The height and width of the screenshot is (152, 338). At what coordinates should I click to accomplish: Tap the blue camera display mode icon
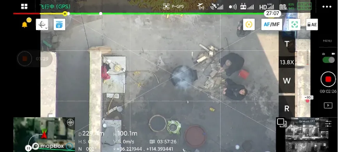pos(59,24)
